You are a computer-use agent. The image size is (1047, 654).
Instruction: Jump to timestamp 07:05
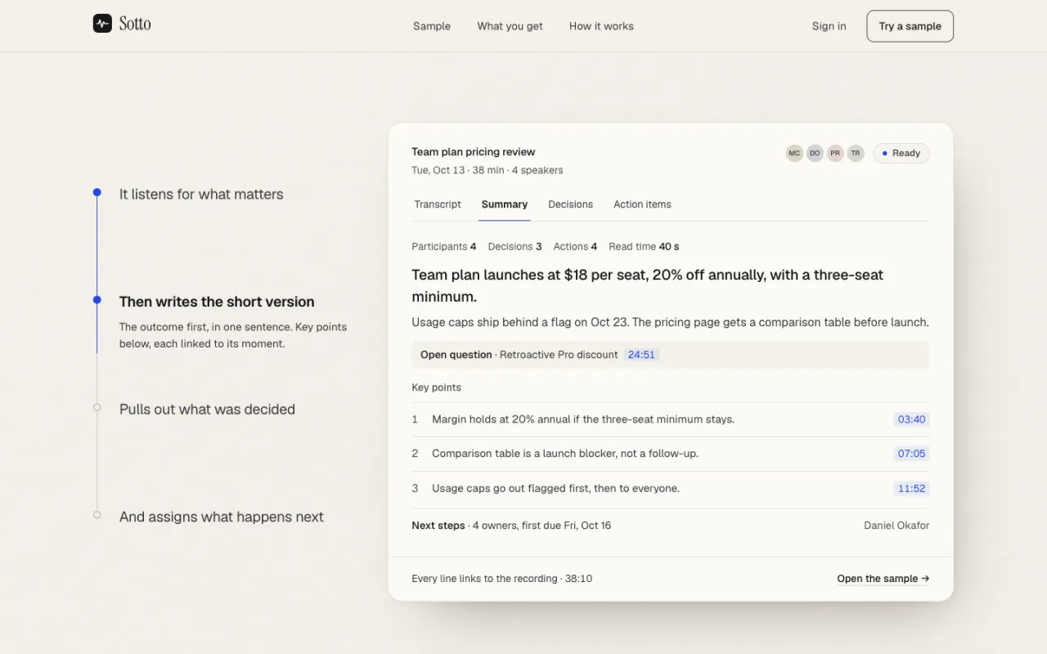pos(911,454)
